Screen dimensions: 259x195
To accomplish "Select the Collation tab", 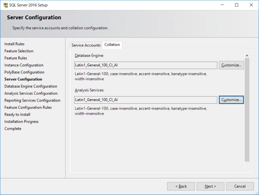I will (x=112, y=45).
